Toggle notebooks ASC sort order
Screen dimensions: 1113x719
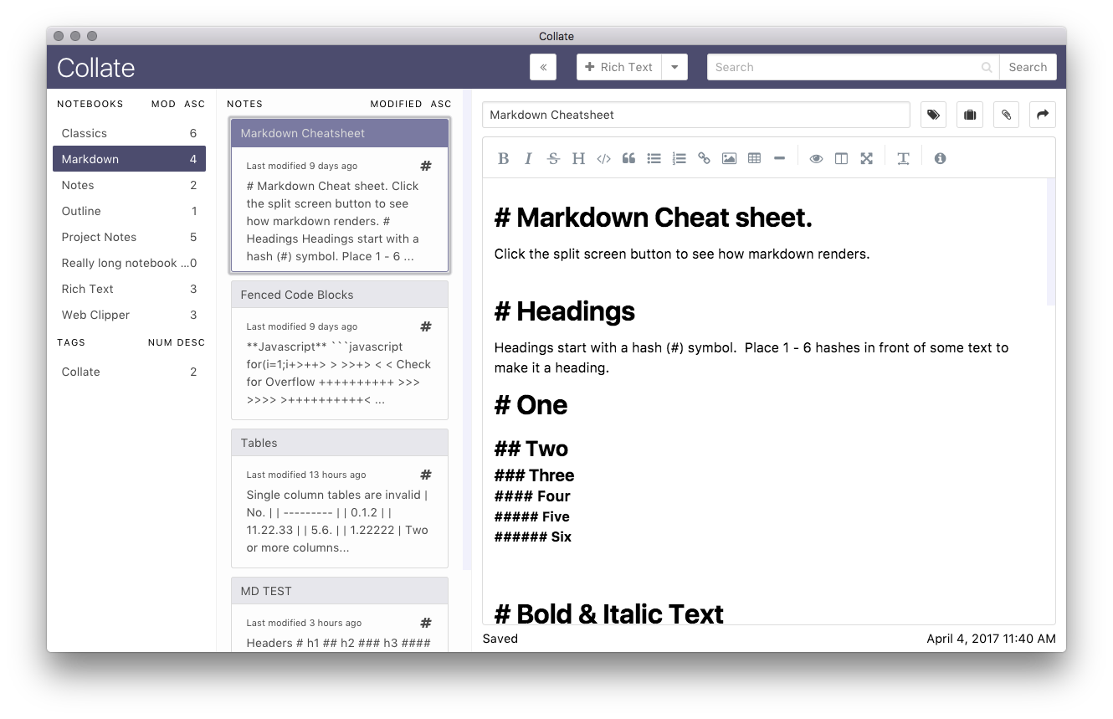click(x=195, y=104)
